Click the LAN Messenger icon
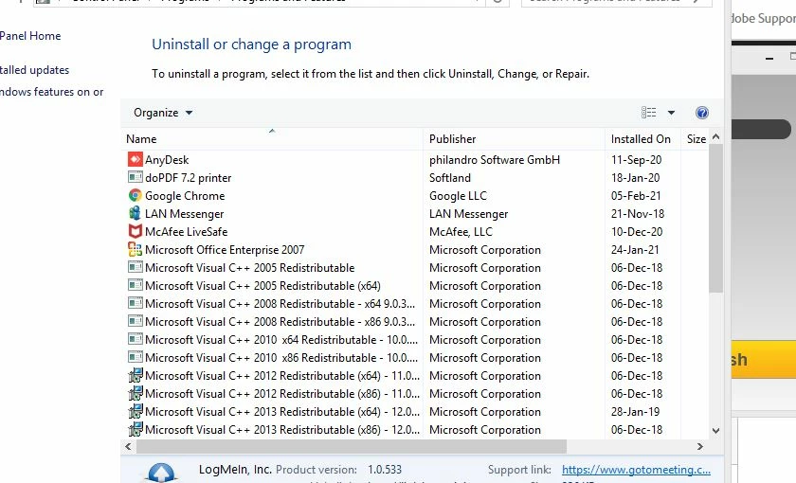 point(135,213)
